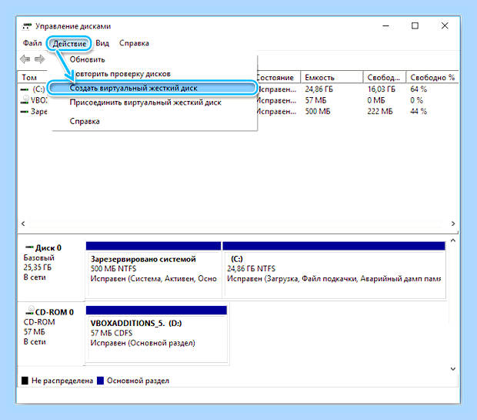
Task: Select the Заре volume drive icon
Action: (x=25, y=112)
